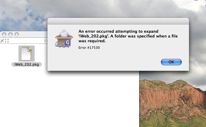Click 'iWeb_202.pkg' name inside the error message

point(93,36)
